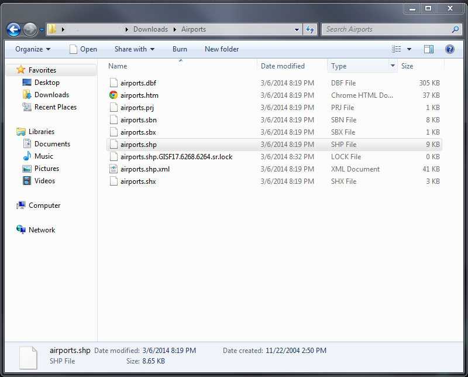Select the airports.prj file
The width and height of the screenshot is (468, 377).
pyautogui.click(x=137, y=108)
